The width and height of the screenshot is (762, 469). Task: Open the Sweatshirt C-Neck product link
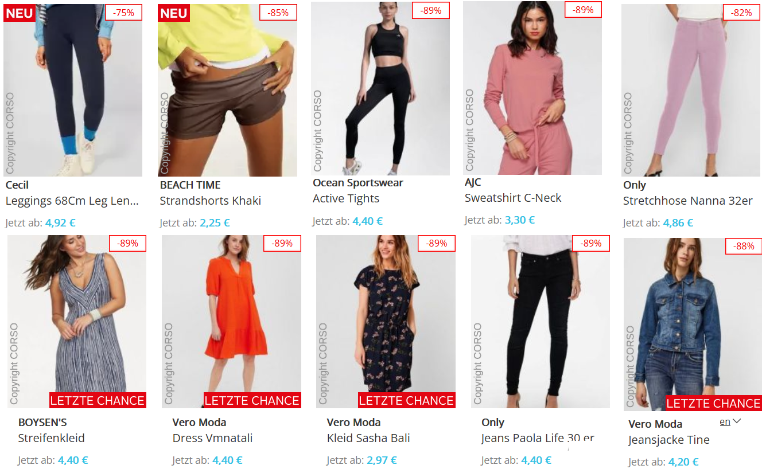pos(513,198)
